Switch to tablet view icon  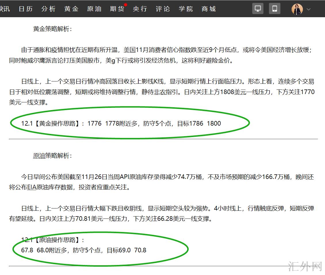pyautogui.click(x=274, y=9)
